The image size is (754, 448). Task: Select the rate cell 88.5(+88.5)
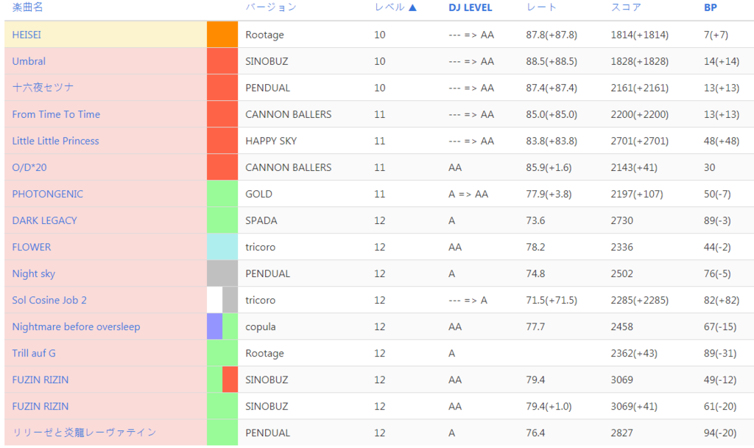point(552,61)
